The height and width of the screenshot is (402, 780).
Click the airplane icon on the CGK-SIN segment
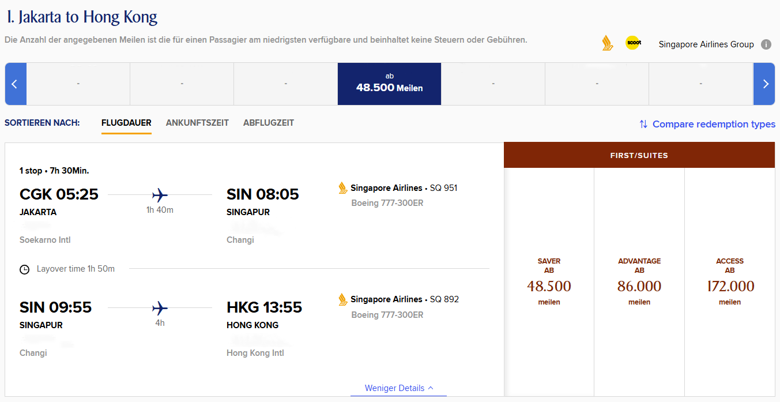click(x=160, y=196)
